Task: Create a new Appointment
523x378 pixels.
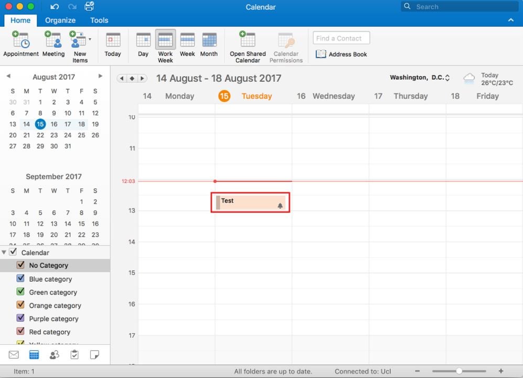Action: [x=21, y=45]
